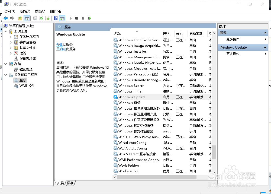This screenshot has height=194, width=271.
Task: Collapse the 服务和应用程序 tree node
Action: 6,75
